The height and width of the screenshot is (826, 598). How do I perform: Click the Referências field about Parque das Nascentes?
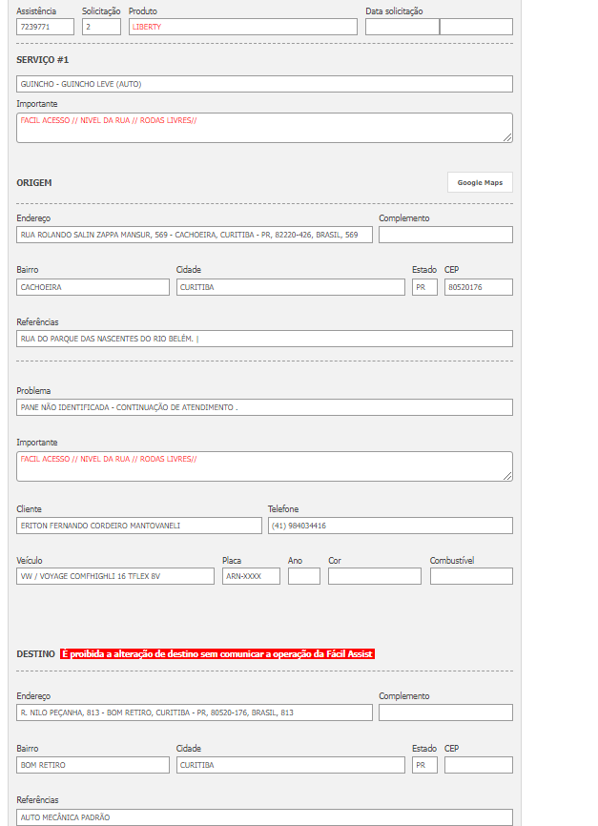pos(264,339)
